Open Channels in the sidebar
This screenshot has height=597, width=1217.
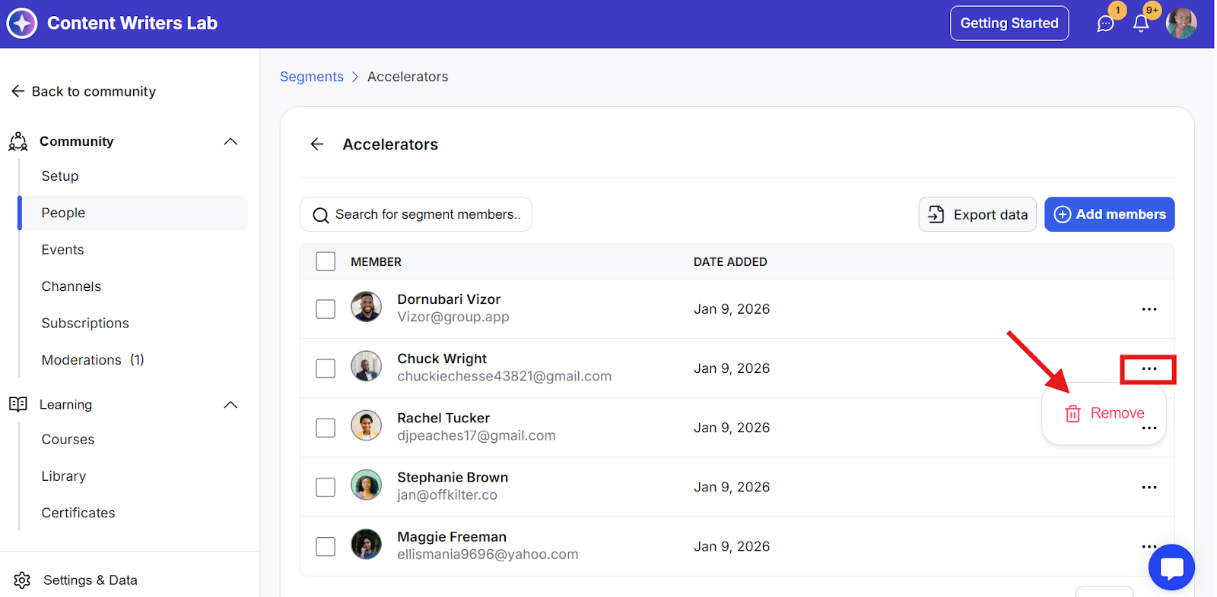coord(71,286)
